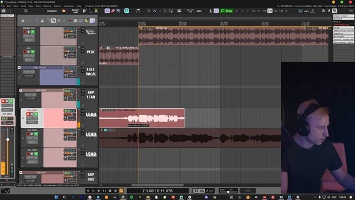Pause playback in the transport bar
Screen dimensions: 355x200
point(104,191)
